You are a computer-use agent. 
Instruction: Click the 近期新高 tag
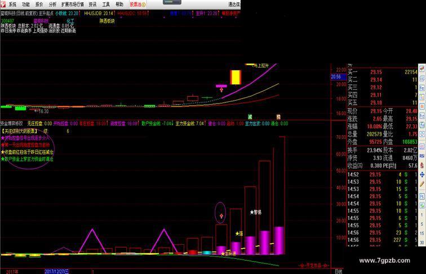click(x=68, y=30)
